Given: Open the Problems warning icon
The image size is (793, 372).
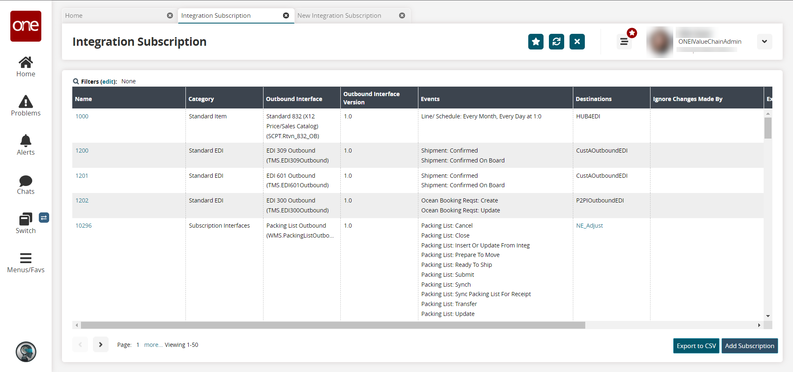Looking at the screenshot, I should tap(26, 102).
